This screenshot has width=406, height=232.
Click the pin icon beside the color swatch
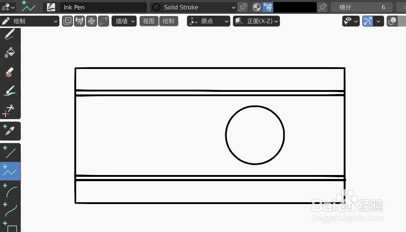[x=323, y=7]
